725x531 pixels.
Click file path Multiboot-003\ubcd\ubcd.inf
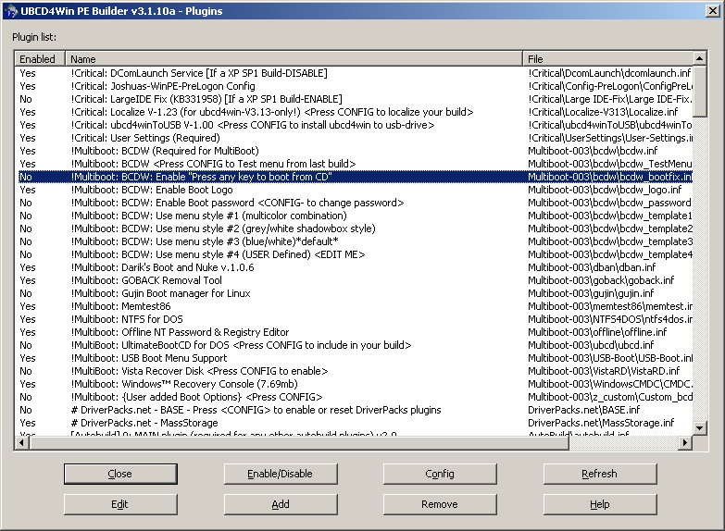coord(591,345)
